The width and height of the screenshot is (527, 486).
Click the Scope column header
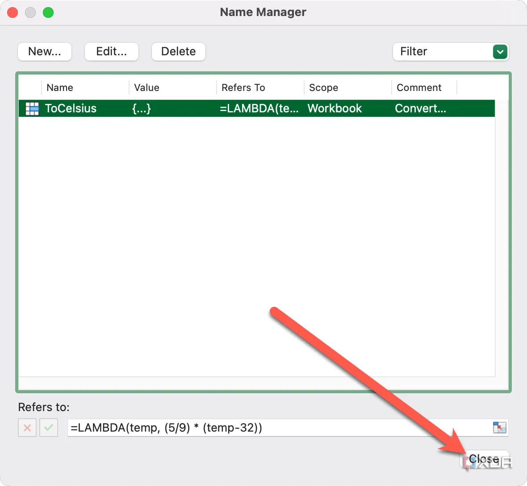pyautogui.click(x=323, y=87)
